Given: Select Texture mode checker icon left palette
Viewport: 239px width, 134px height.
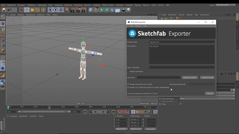Looking at the screenshot, I should point(3,29).
